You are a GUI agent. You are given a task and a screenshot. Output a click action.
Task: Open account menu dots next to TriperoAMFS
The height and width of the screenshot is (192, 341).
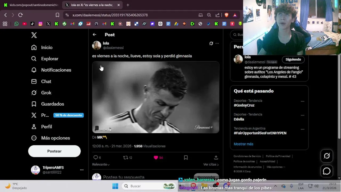click(82, 170)
